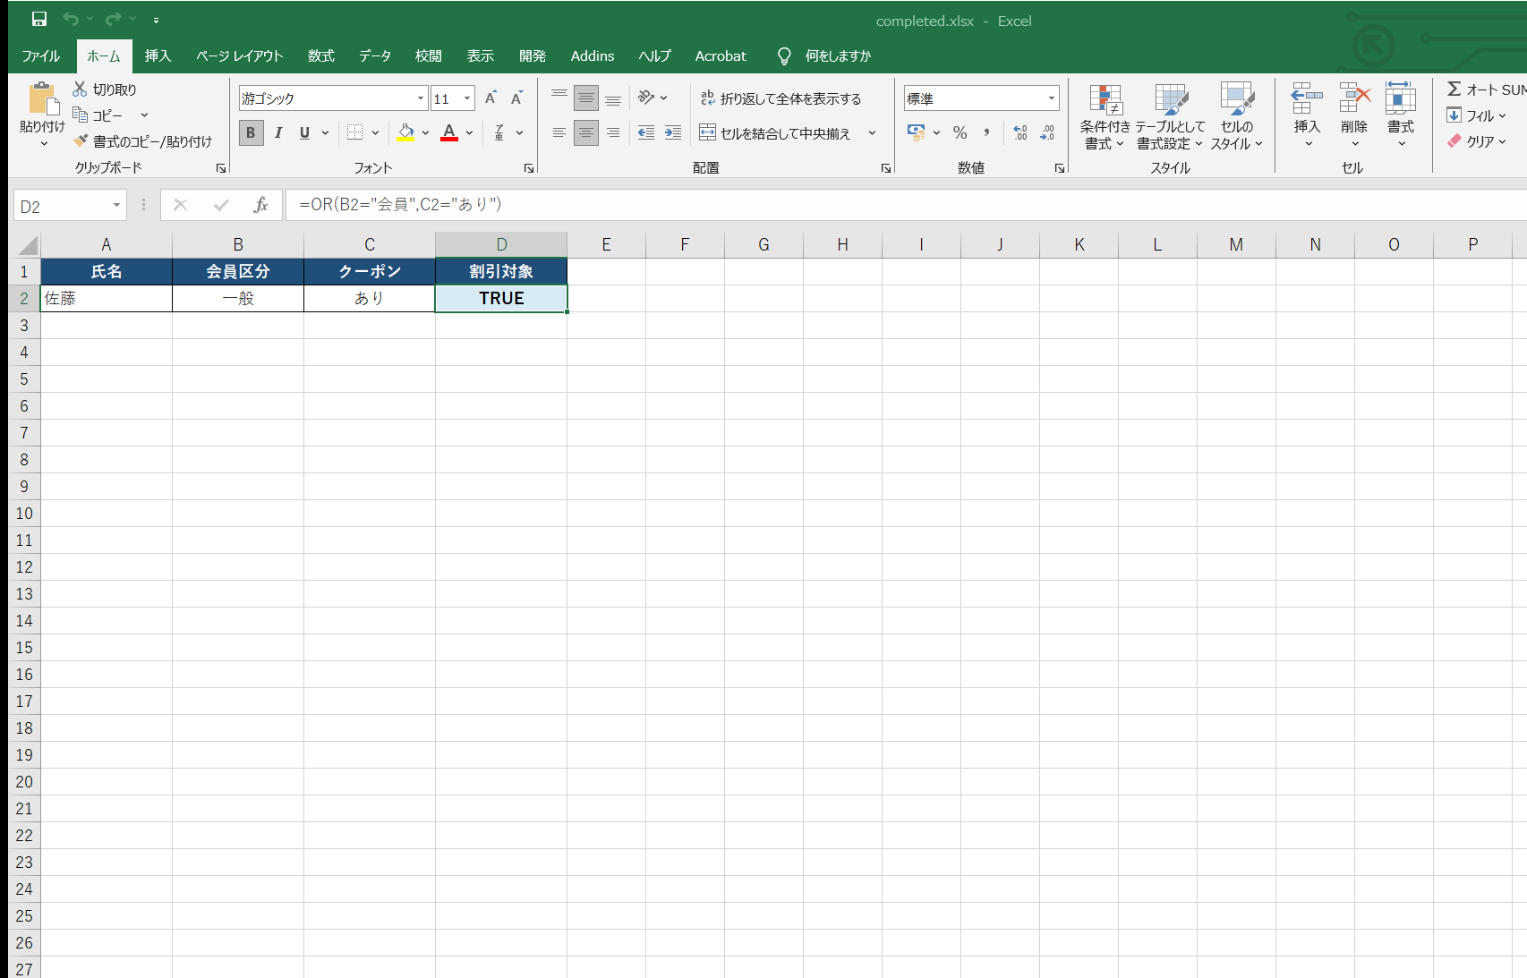This screenshot has height=978, width=1527.
Task: Click the Save icon in the title bar
Action: point(39,19)
